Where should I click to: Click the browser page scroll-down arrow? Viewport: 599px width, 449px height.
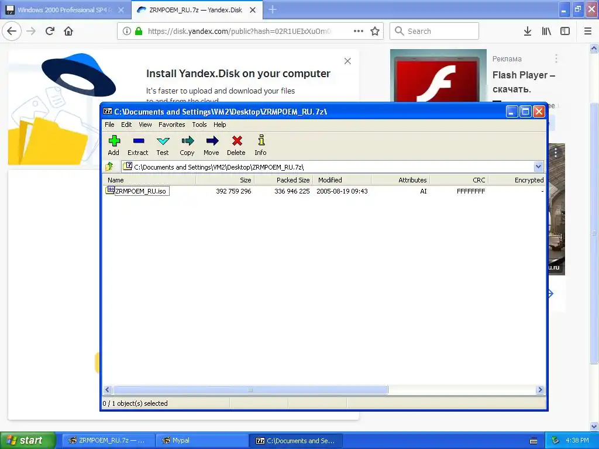(594, 426)
